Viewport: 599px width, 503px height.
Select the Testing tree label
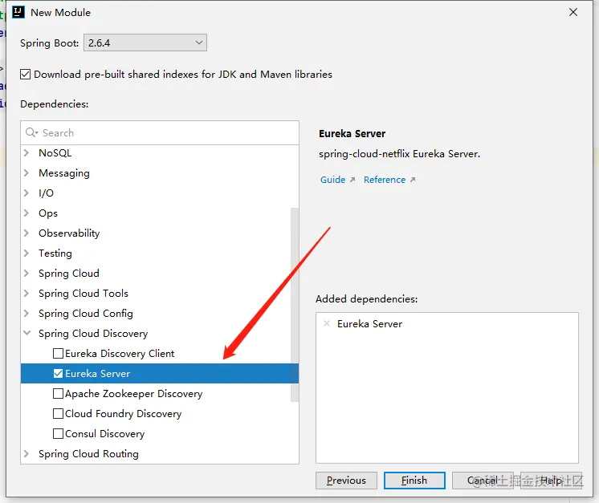[x=55, y=253]
